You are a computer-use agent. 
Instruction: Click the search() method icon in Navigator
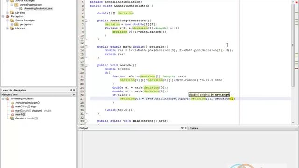coord(13,115)
